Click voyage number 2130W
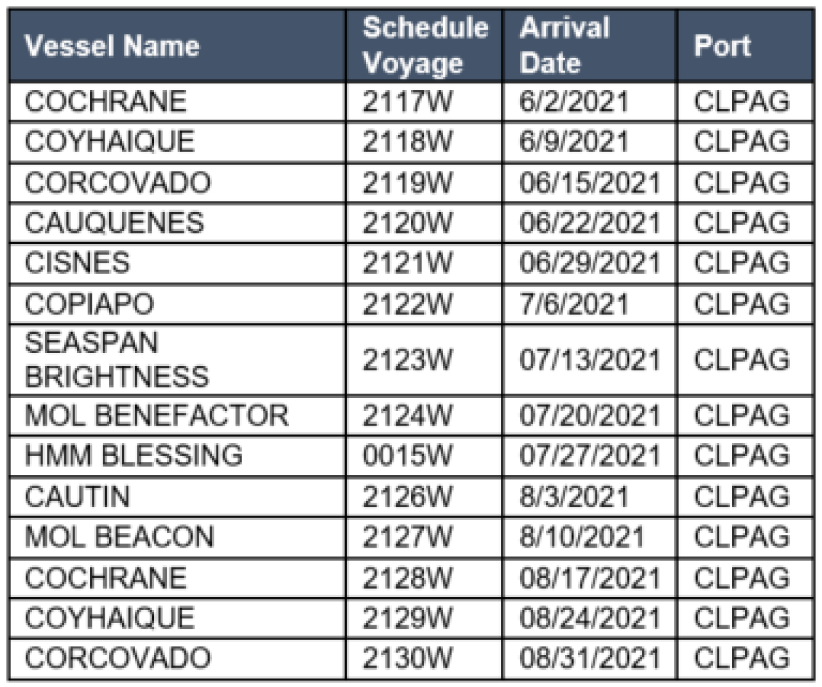Image resolution: width=822 pixels, height=687 pixels. (407, 658)
